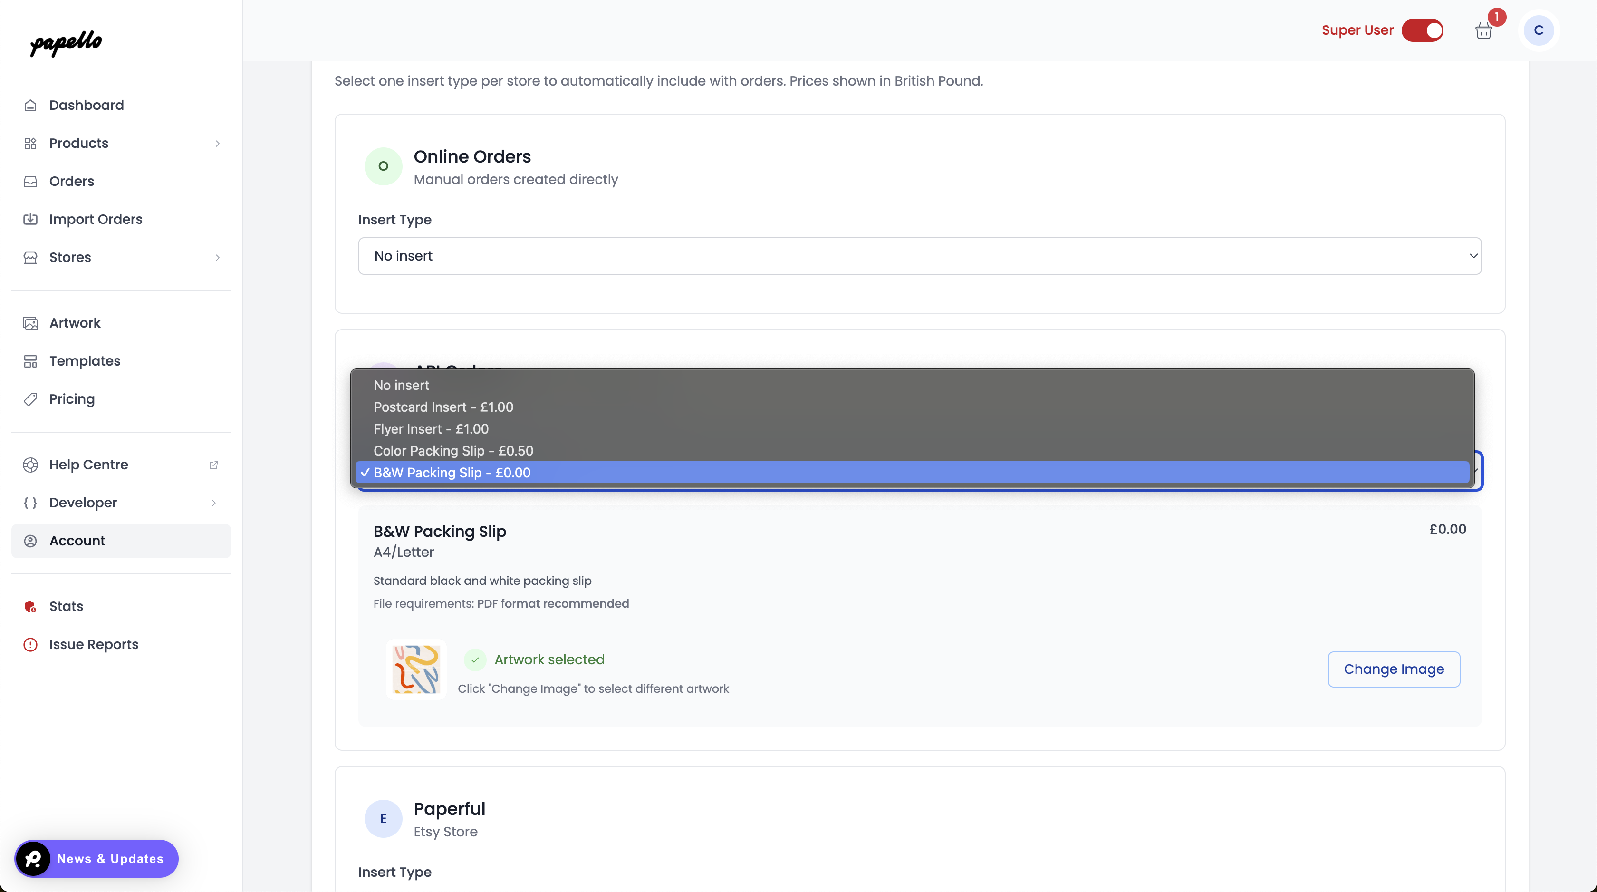Expand the Stores submenu chevron

(x=218, y=257)
